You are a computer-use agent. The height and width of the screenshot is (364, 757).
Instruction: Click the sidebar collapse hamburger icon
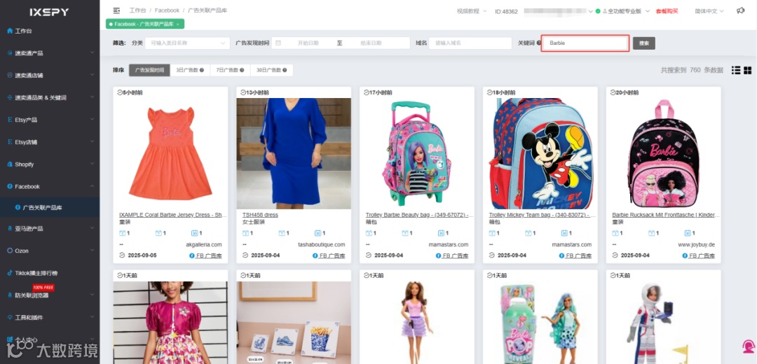tap(116, 10)
